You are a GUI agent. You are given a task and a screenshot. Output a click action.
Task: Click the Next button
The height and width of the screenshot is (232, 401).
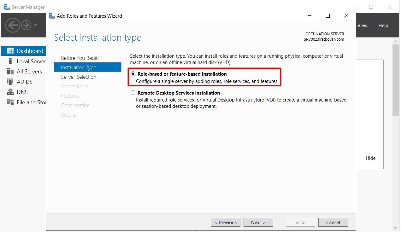tap(258, 222)
